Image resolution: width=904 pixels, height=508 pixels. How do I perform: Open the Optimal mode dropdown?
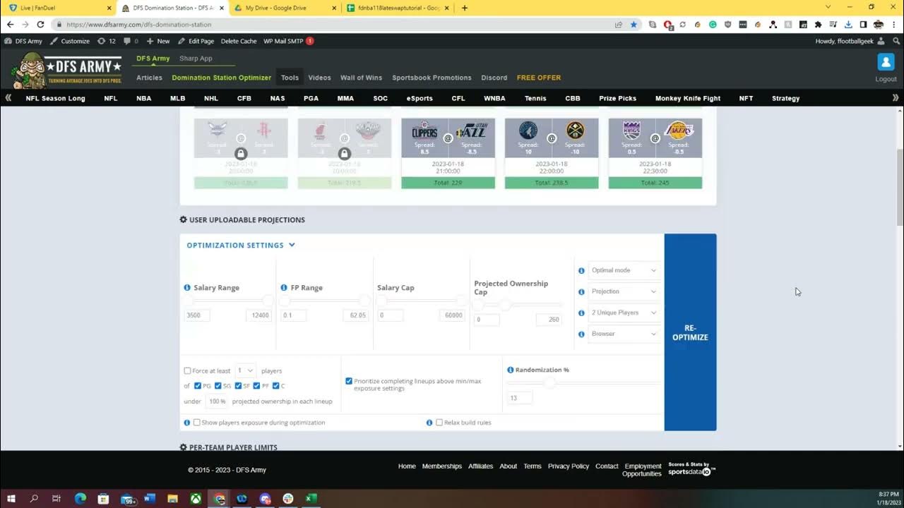(624, 270)
